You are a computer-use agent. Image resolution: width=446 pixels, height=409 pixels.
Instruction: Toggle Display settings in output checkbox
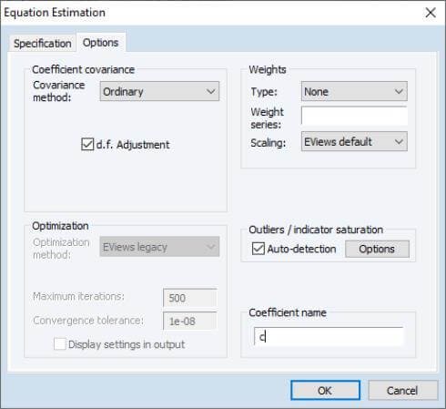pyautogui.click(x=60, y=344)
